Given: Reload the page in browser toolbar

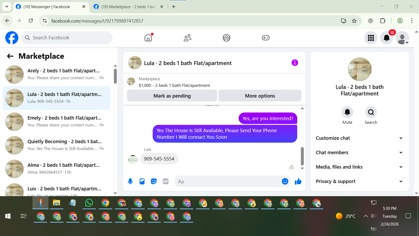Looking at the screenshot, I should [x=31, y=21].
